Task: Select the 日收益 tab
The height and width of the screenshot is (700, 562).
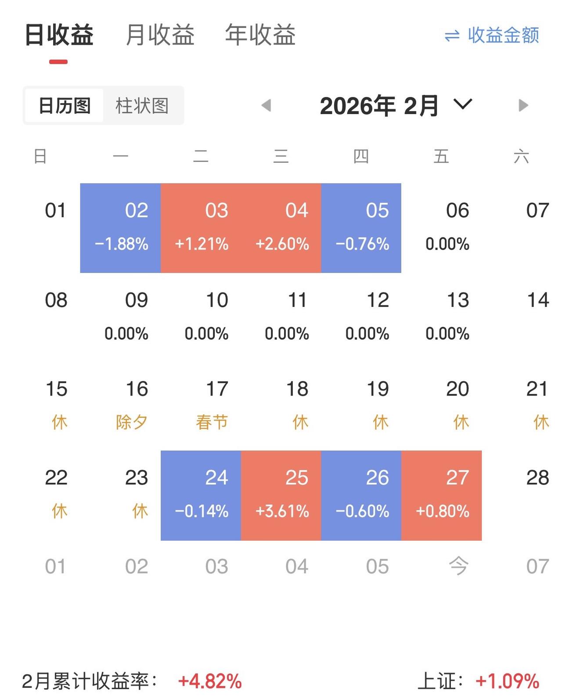Action: [59, 35]
